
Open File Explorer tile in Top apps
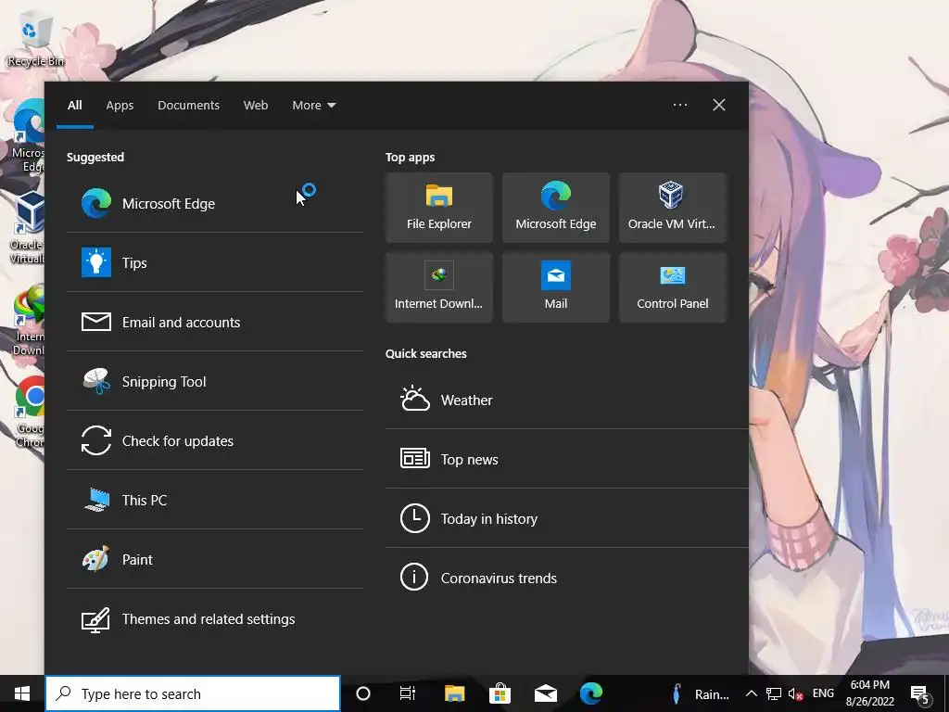tap(438, 208)
